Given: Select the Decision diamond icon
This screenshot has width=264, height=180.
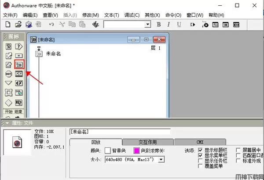Looking at the screenshot, I should click(x=8, y=102).
